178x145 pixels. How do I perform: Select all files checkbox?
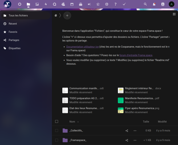pyautogui.click(x=56, y=122)
